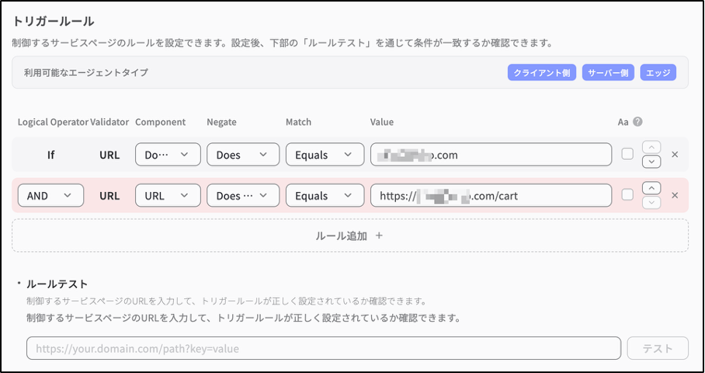Click the URL validator label in the AND row
This screenshot has width=705, height=373.
(x=109, y=196)
